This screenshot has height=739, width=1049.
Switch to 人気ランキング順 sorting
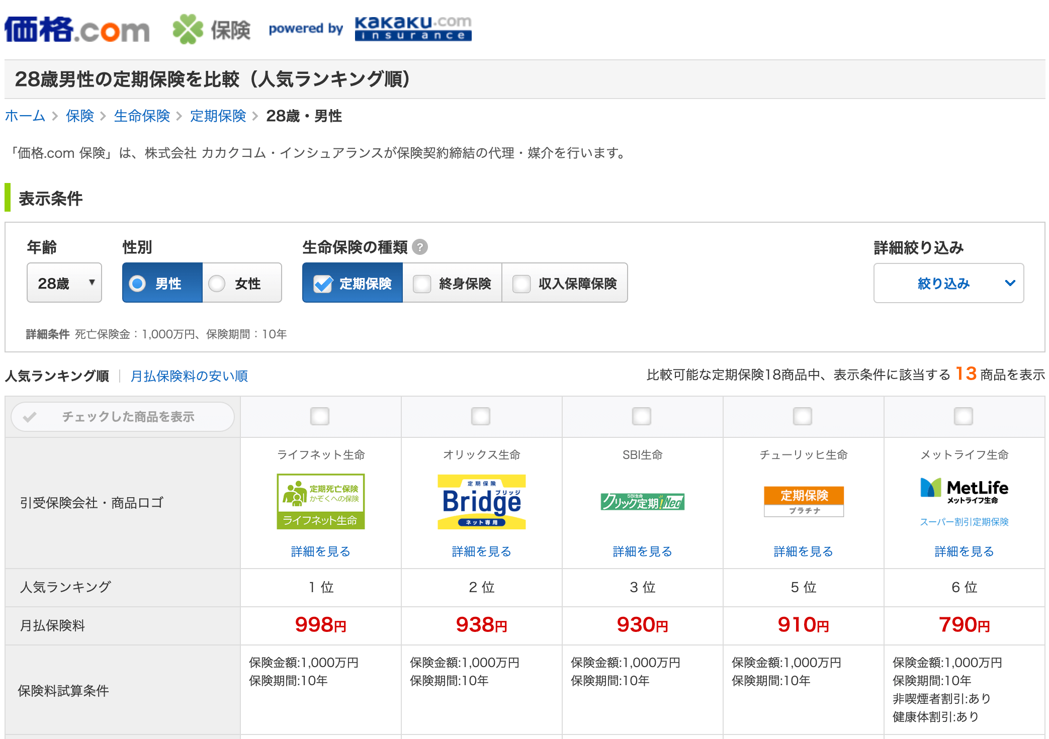point(57,376)
